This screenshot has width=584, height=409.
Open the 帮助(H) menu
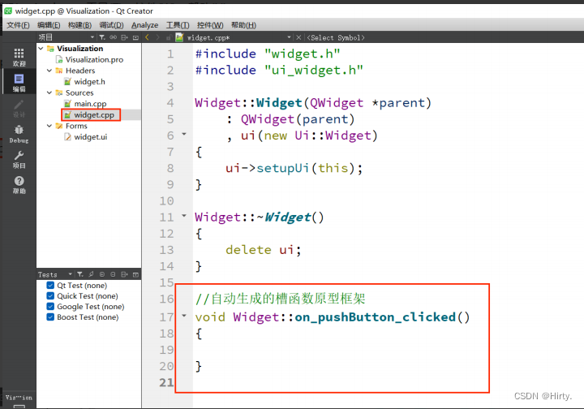(x=243, y=25)
